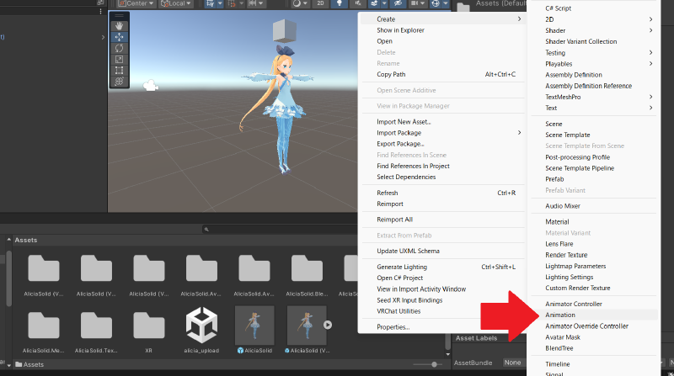Select the Move tool in scene toolbar
The height and width of the screenshot is (376, 674).
[x=119, y=37]
